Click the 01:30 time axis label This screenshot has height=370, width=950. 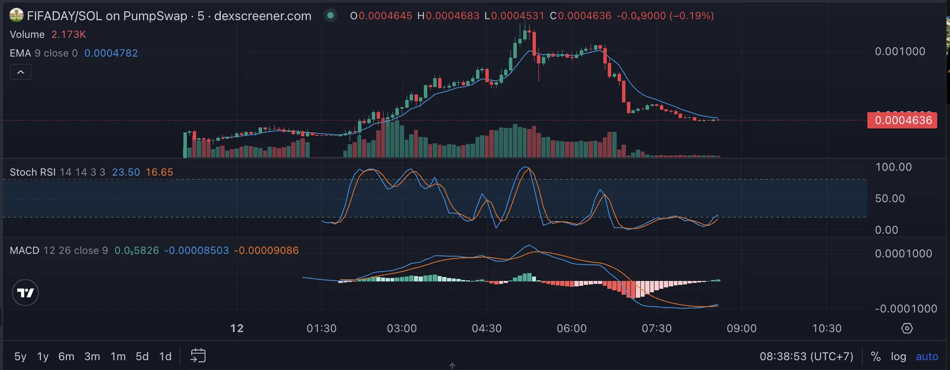[x=322, y=329]
